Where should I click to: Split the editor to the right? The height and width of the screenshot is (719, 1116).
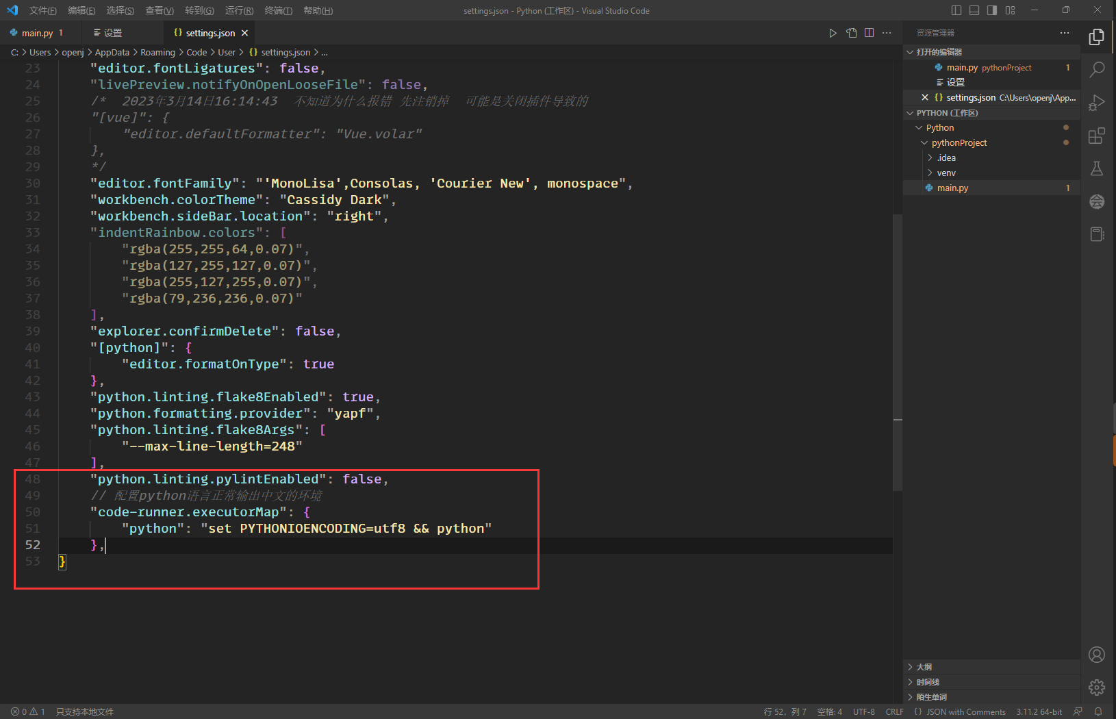pos(869,33)
